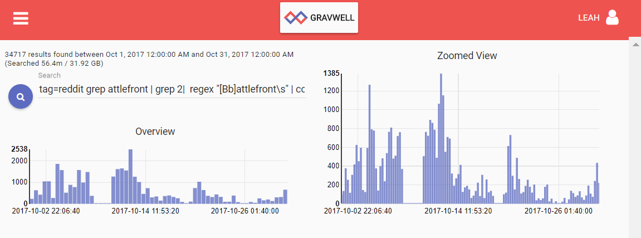Screen dimensions: 641x238
Task: Click the 1385 max value on Zoomed View axis
Action: click(x=331, y=73)
